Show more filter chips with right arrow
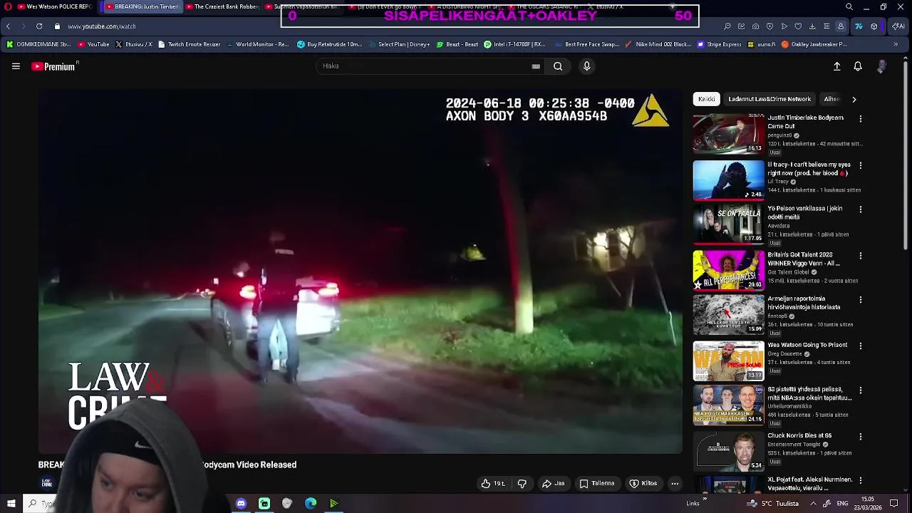Screen dimensions: 912x513 click(854, 100)
